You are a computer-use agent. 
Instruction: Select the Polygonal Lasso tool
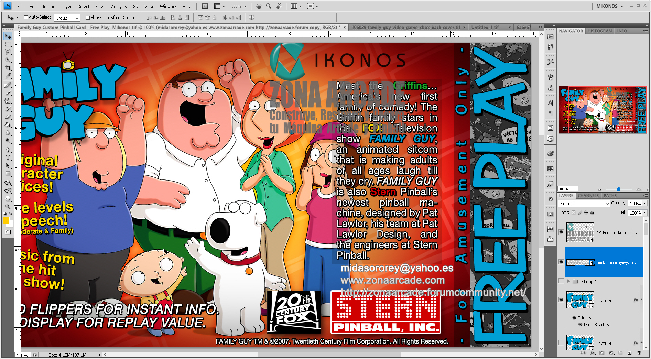(8, 52)
